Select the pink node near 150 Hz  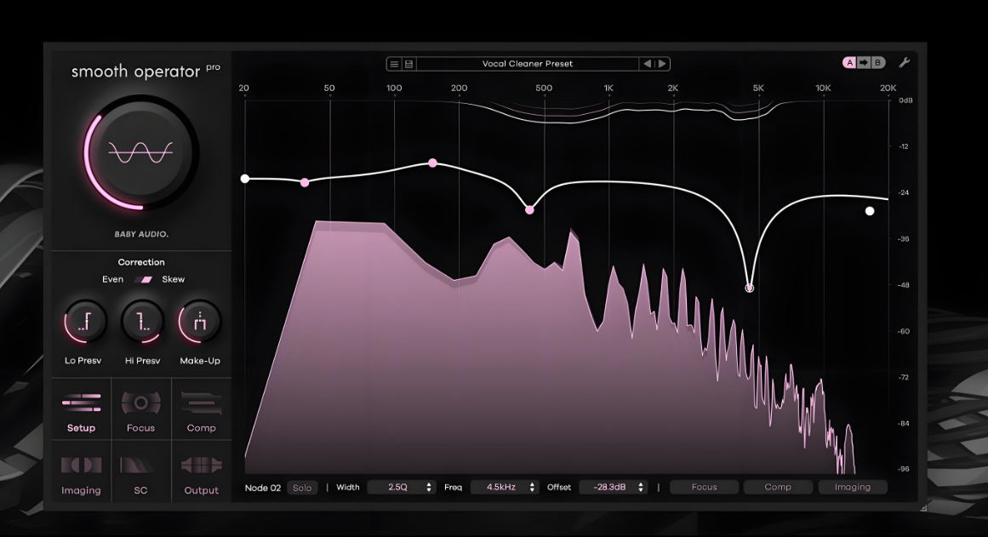pos(433,163)
